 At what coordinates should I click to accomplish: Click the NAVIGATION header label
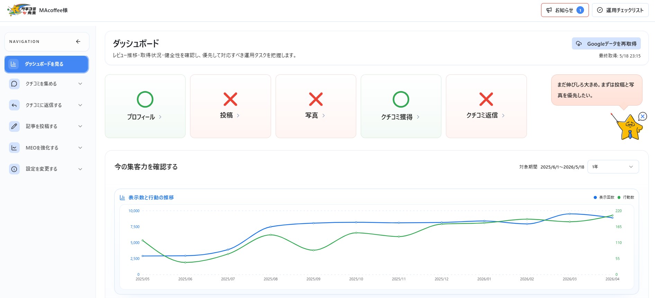pyautogui.click(x=24, y=42)
